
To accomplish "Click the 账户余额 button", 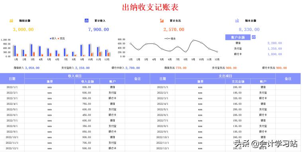I will click(x=238, y=37).
